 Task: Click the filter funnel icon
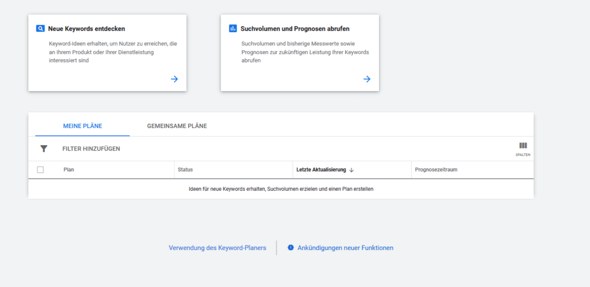pyautogui.click(x=44, y=149)
